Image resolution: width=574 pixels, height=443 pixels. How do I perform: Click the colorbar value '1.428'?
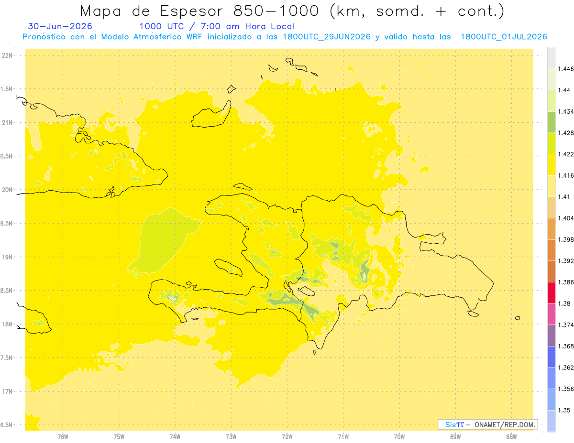pyautogui.click(x=566, y=133)
